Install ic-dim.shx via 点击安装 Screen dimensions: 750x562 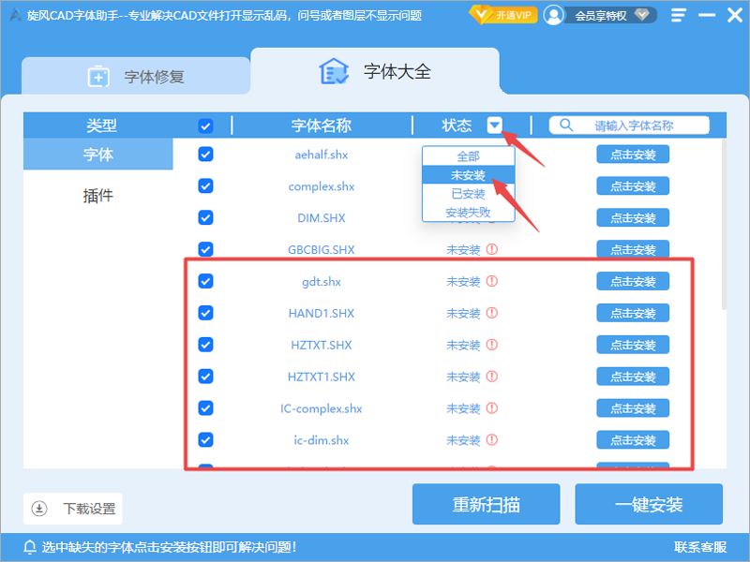[633, 439]
